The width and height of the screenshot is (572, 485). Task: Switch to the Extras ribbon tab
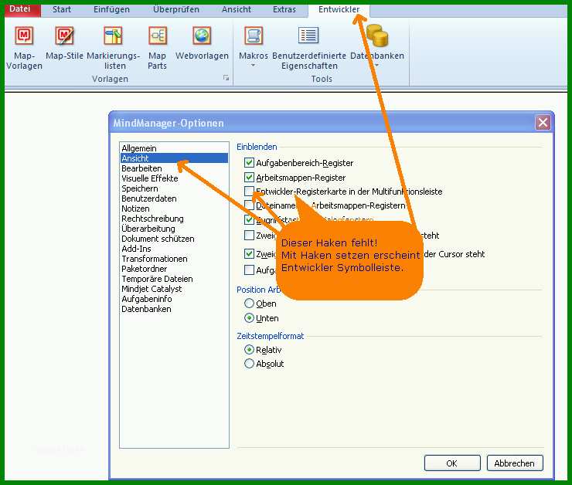coord(284,9)
